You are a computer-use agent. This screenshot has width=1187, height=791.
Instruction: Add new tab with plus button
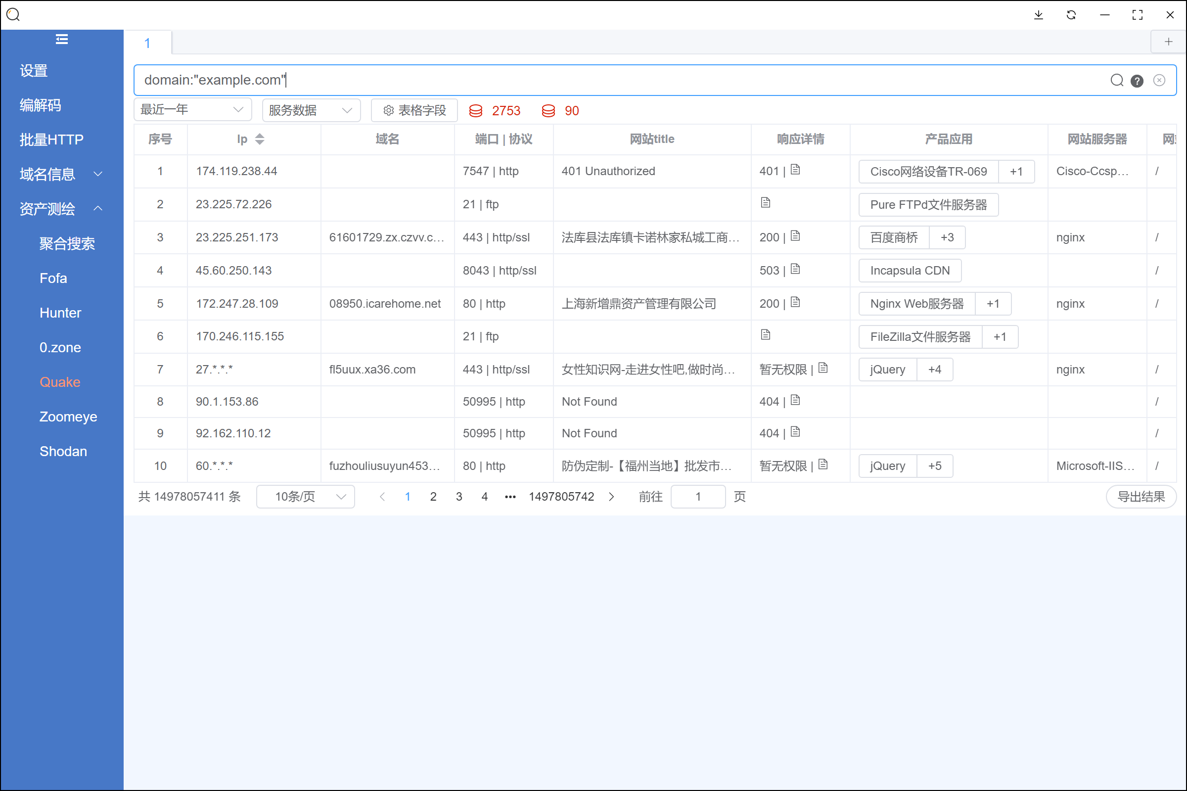pyautogui.click(x=1168, y=42)
